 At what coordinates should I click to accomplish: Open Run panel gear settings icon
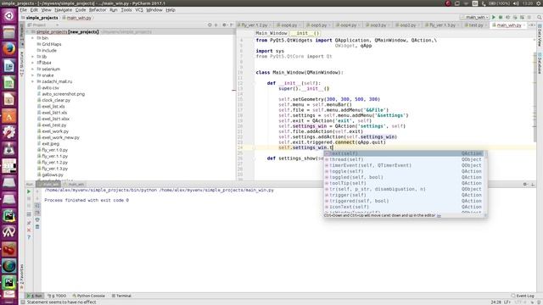[x=525, y=185]
